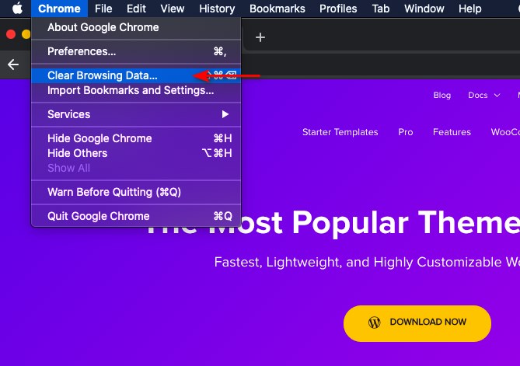Screen dimensions: 520x366
Task: Expand the Services submenu
Action: [x=136, y=114]
